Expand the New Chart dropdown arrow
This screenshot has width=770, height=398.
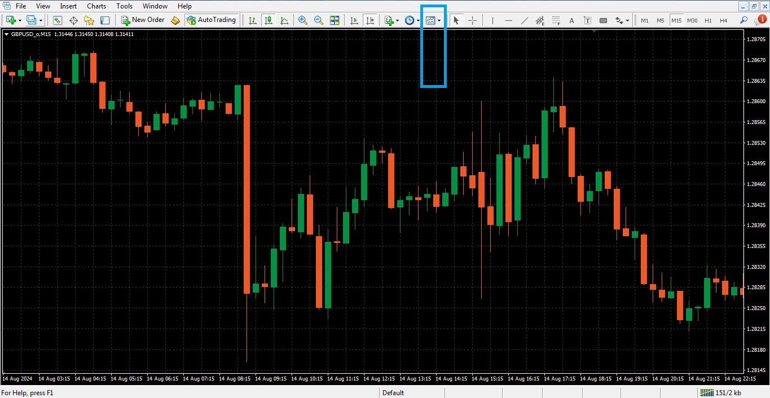pos(20,21)
